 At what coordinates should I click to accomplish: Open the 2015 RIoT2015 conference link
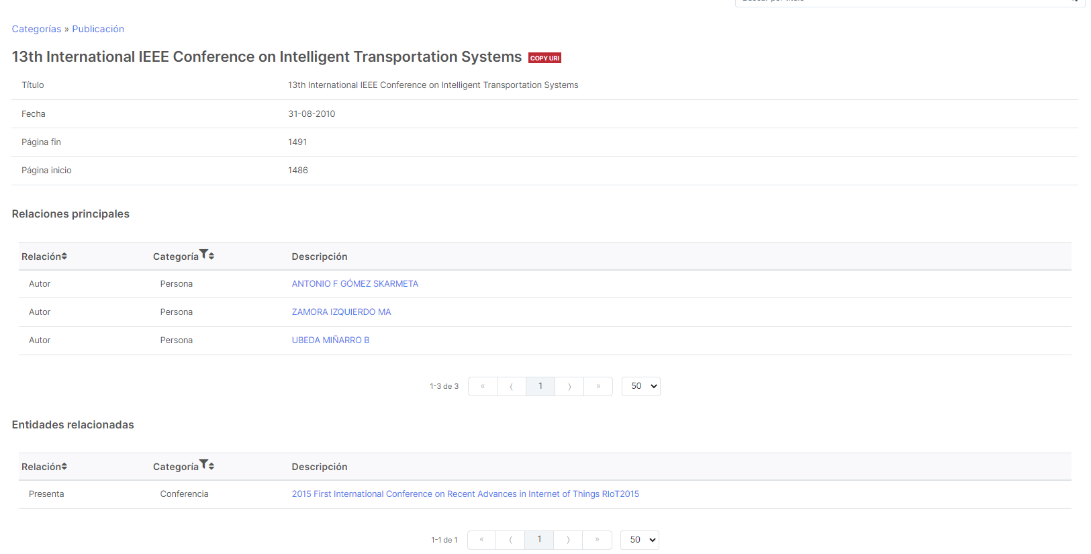click(x=465, y=494)
